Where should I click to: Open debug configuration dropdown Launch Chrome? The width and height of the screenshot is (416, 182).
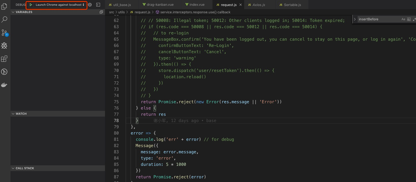(x=60, y=5)
